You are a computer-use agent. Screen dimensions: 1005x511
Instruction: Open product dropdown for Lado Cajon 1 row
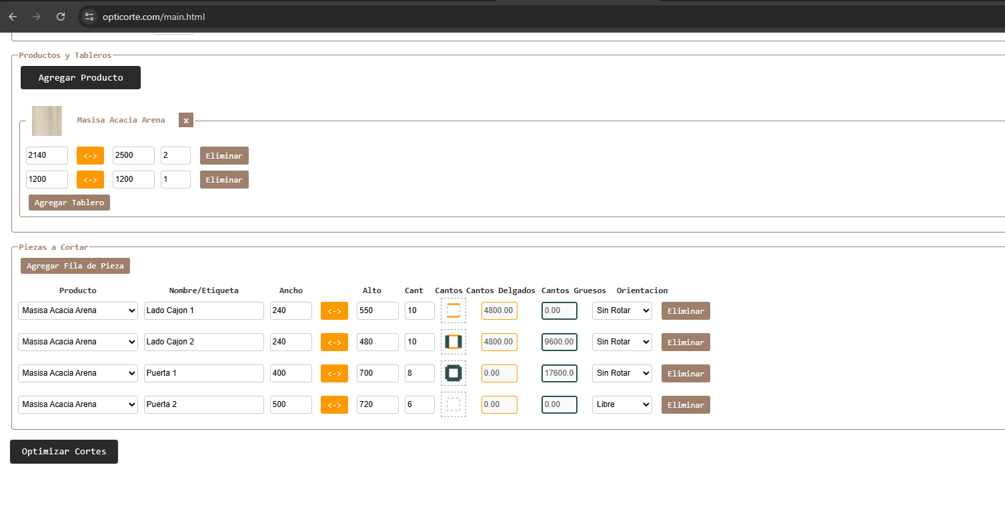(x=78, y=310)
